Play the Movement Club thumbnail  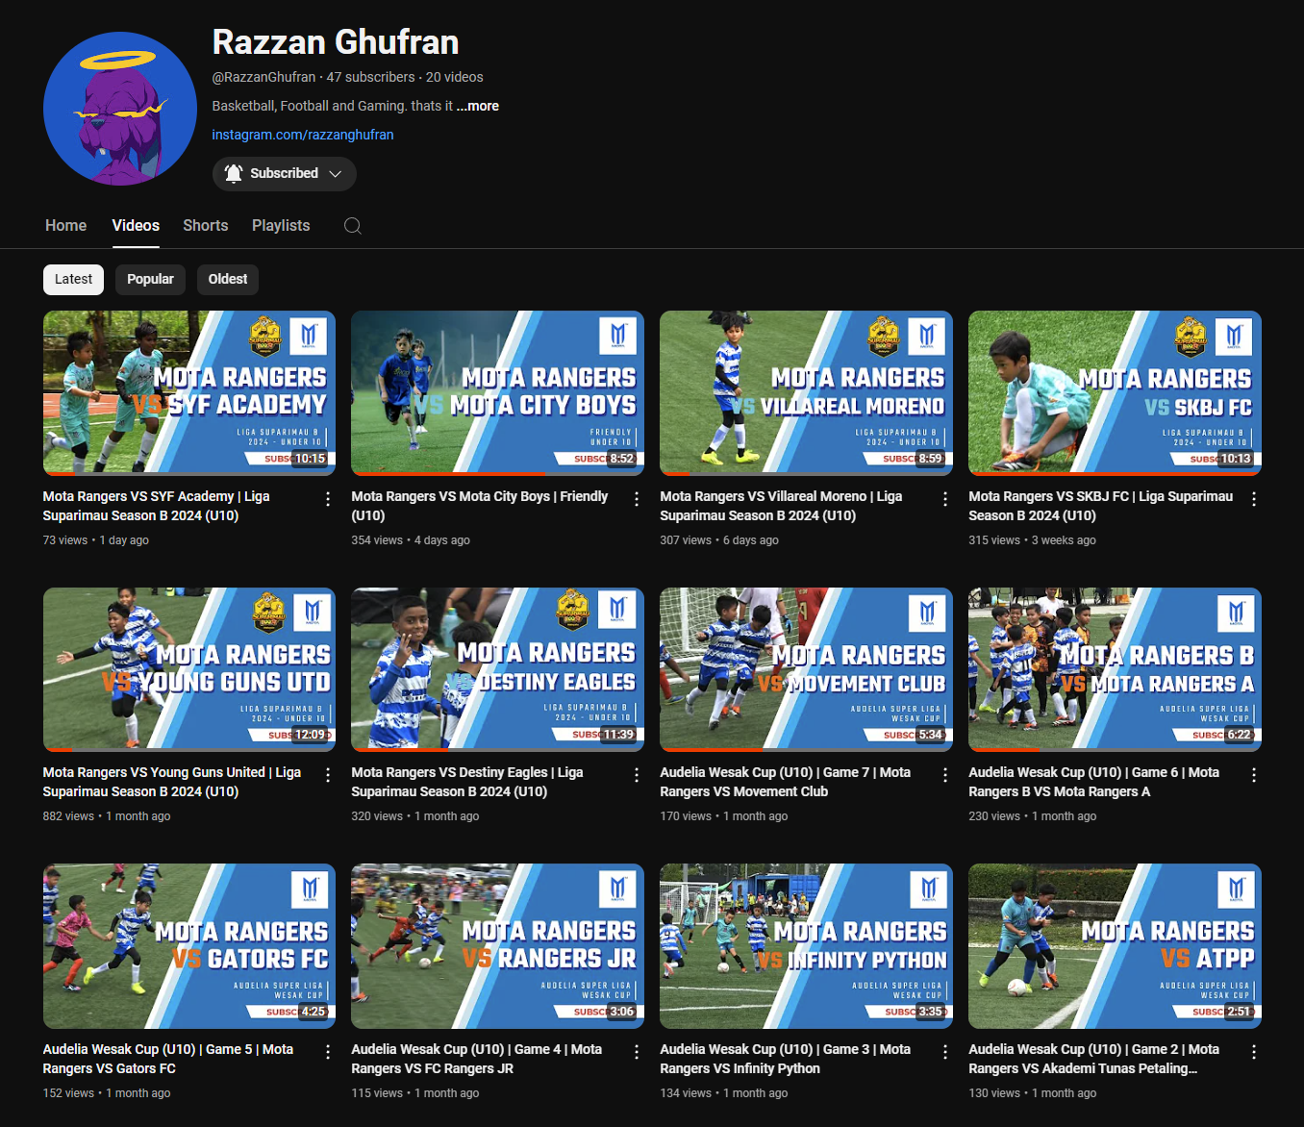(x=806, y=669)
